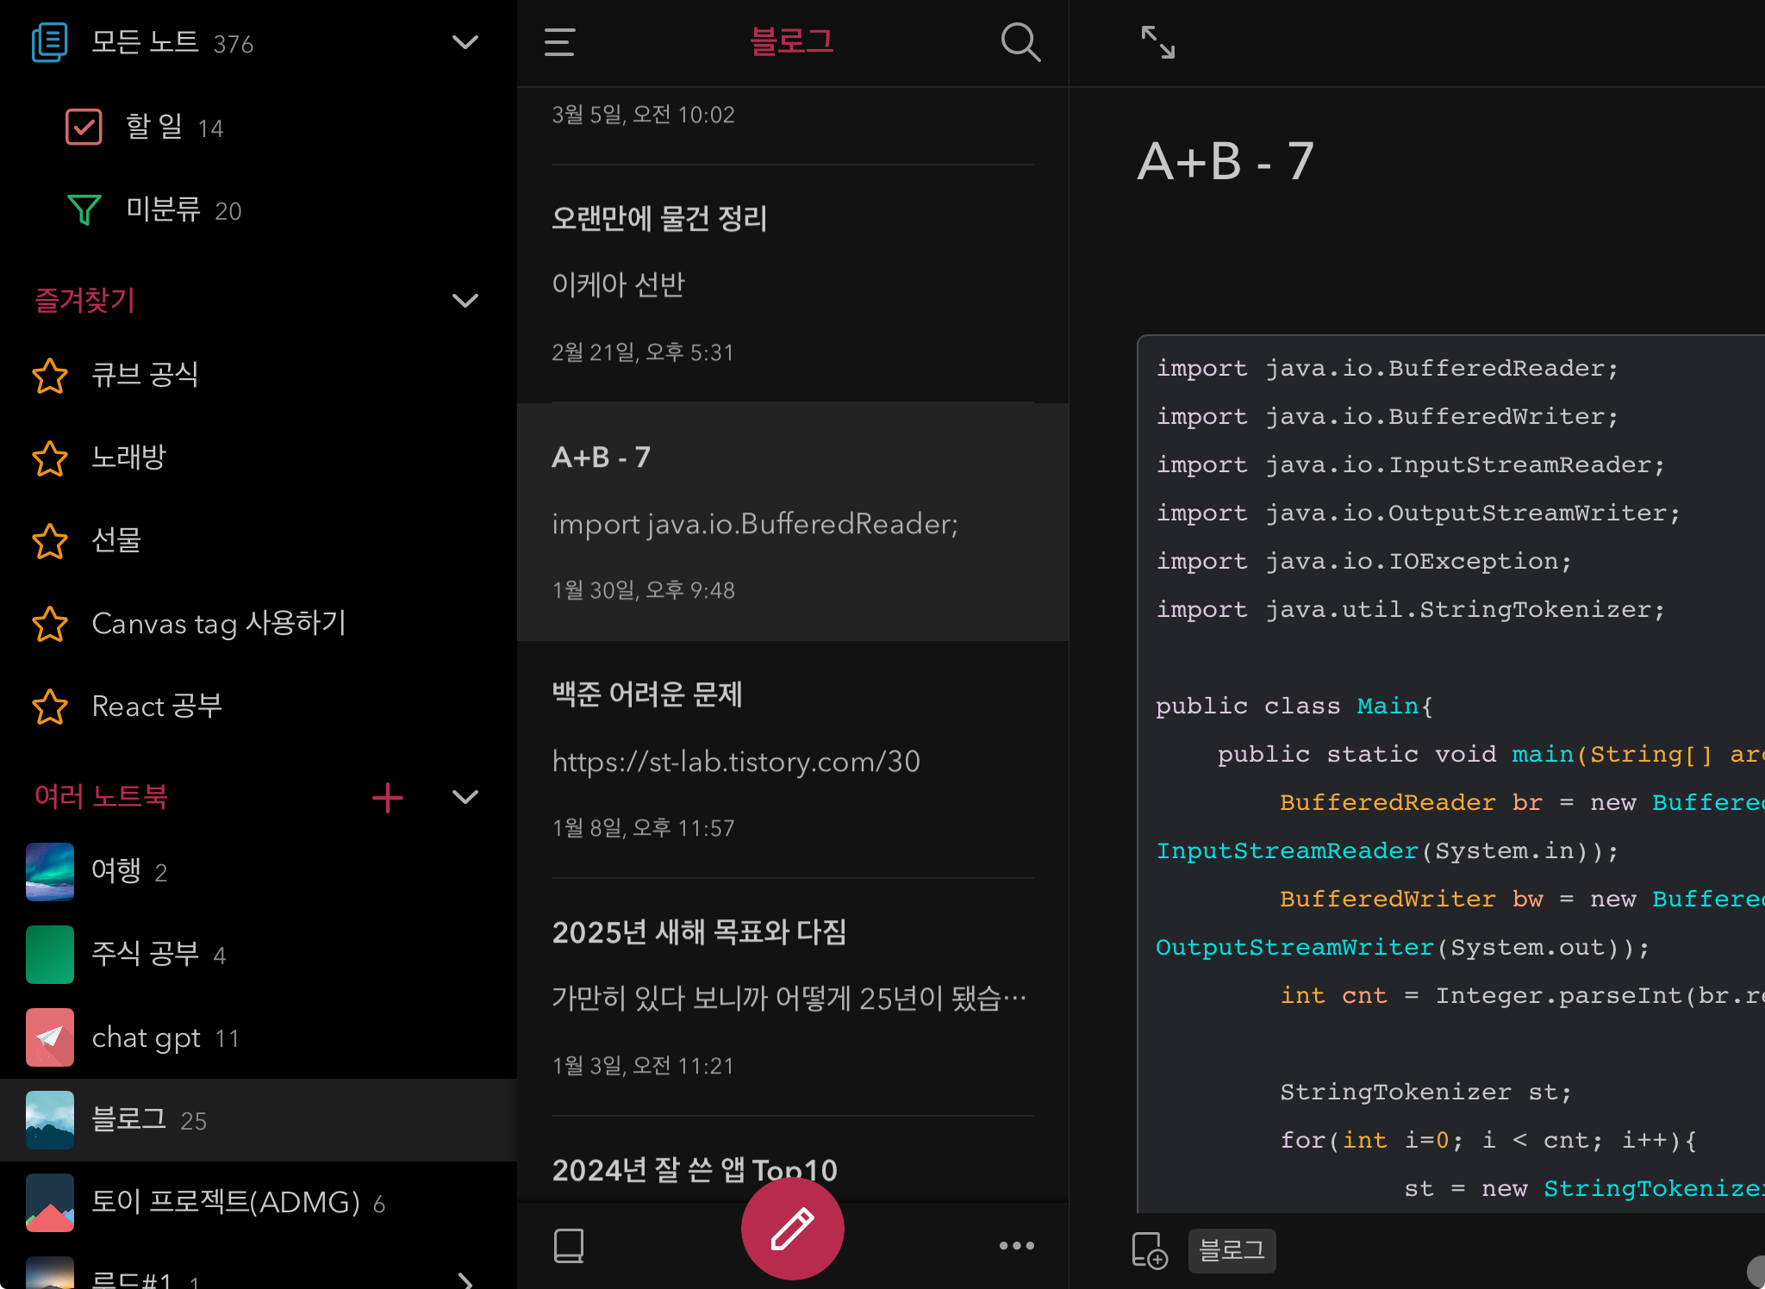This screenshot has height=1289, width=1765.
Task: Open the 미분류 uncategorized filter
Action: pos(84,209)
